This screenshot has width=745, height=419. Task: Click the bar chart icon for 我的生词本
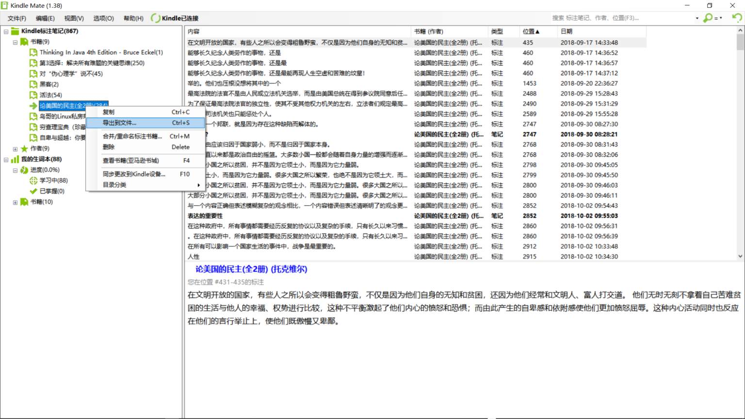[x=15, y=159]
